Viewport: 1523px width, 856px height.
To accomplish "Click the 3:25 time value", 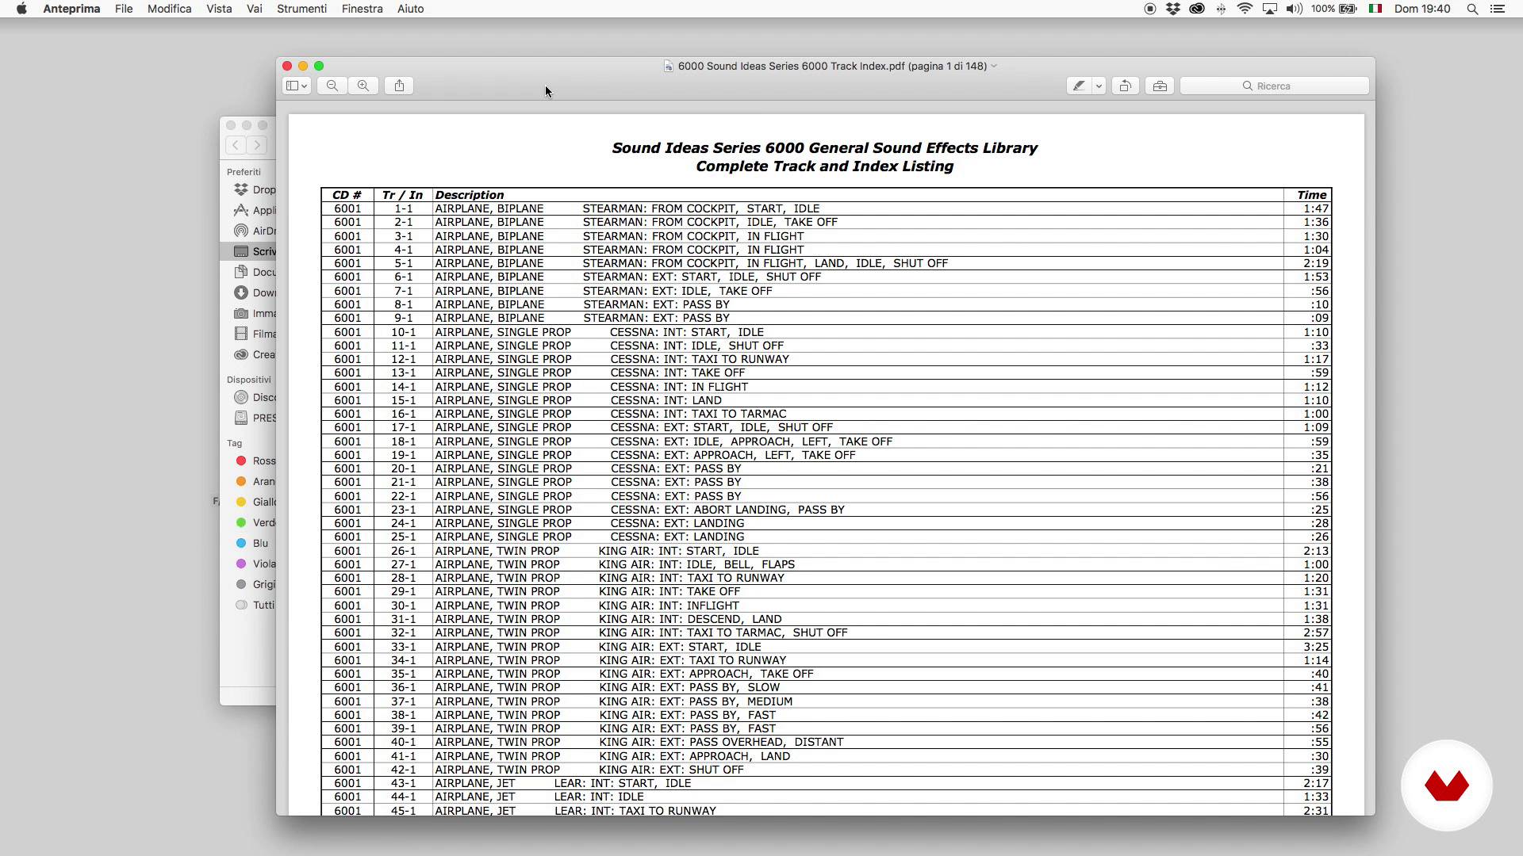I will 1316,647.
